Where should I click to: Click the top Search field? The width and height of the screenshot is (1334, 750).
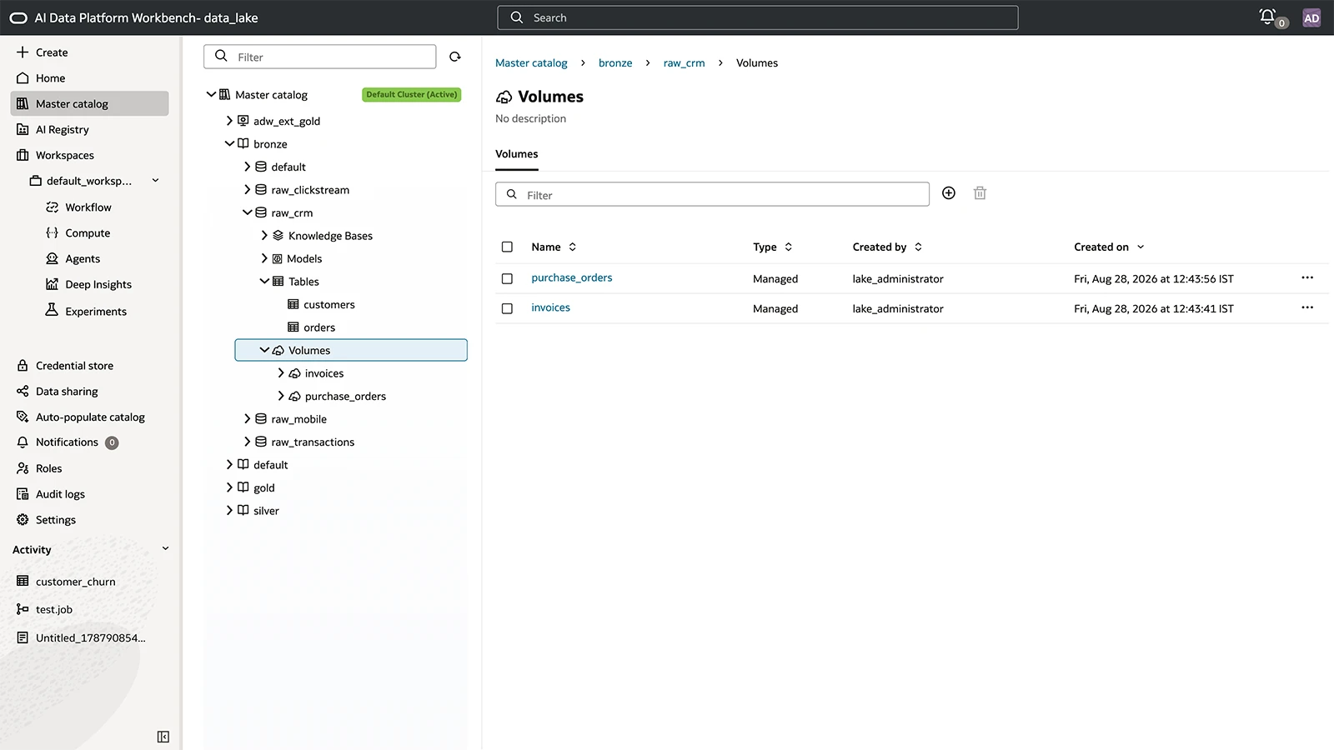pos(758,17)
